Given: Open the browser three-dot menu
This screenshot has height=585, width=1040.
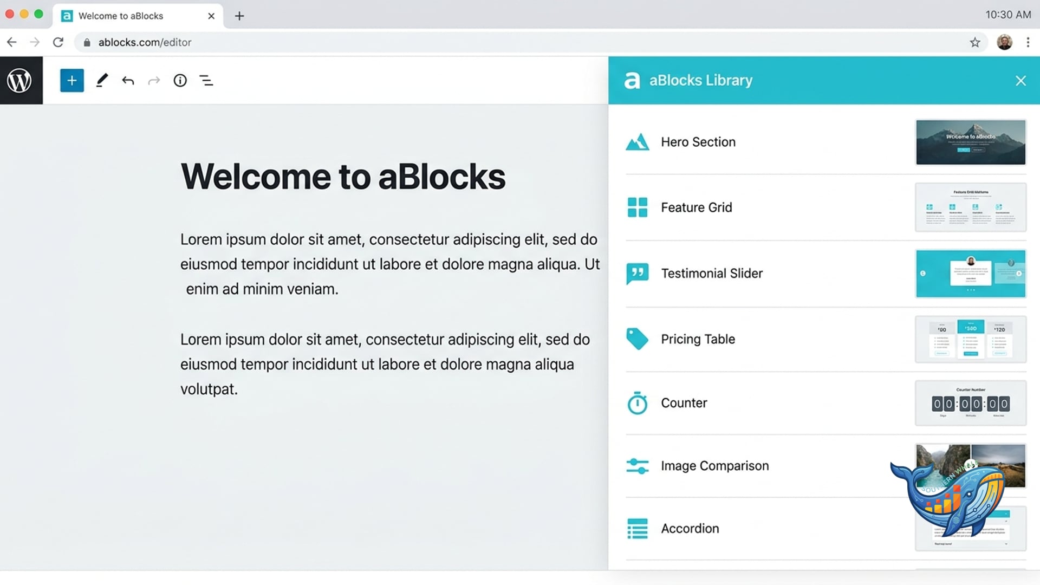Looking at the screenshot, I should click(x=1028, y=42).
